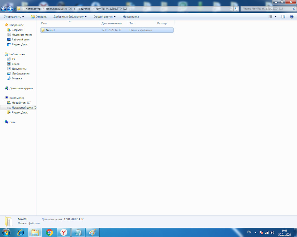Refresh the folder with the refresh button
Image resolution: width=297 pixels, height=237 pixels.
coord(236,9)
